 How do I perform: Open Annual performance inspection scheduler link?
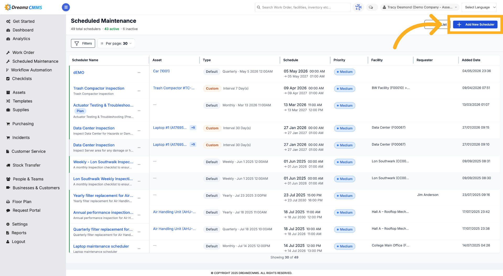pyautogui.click(x=103, y=212)
